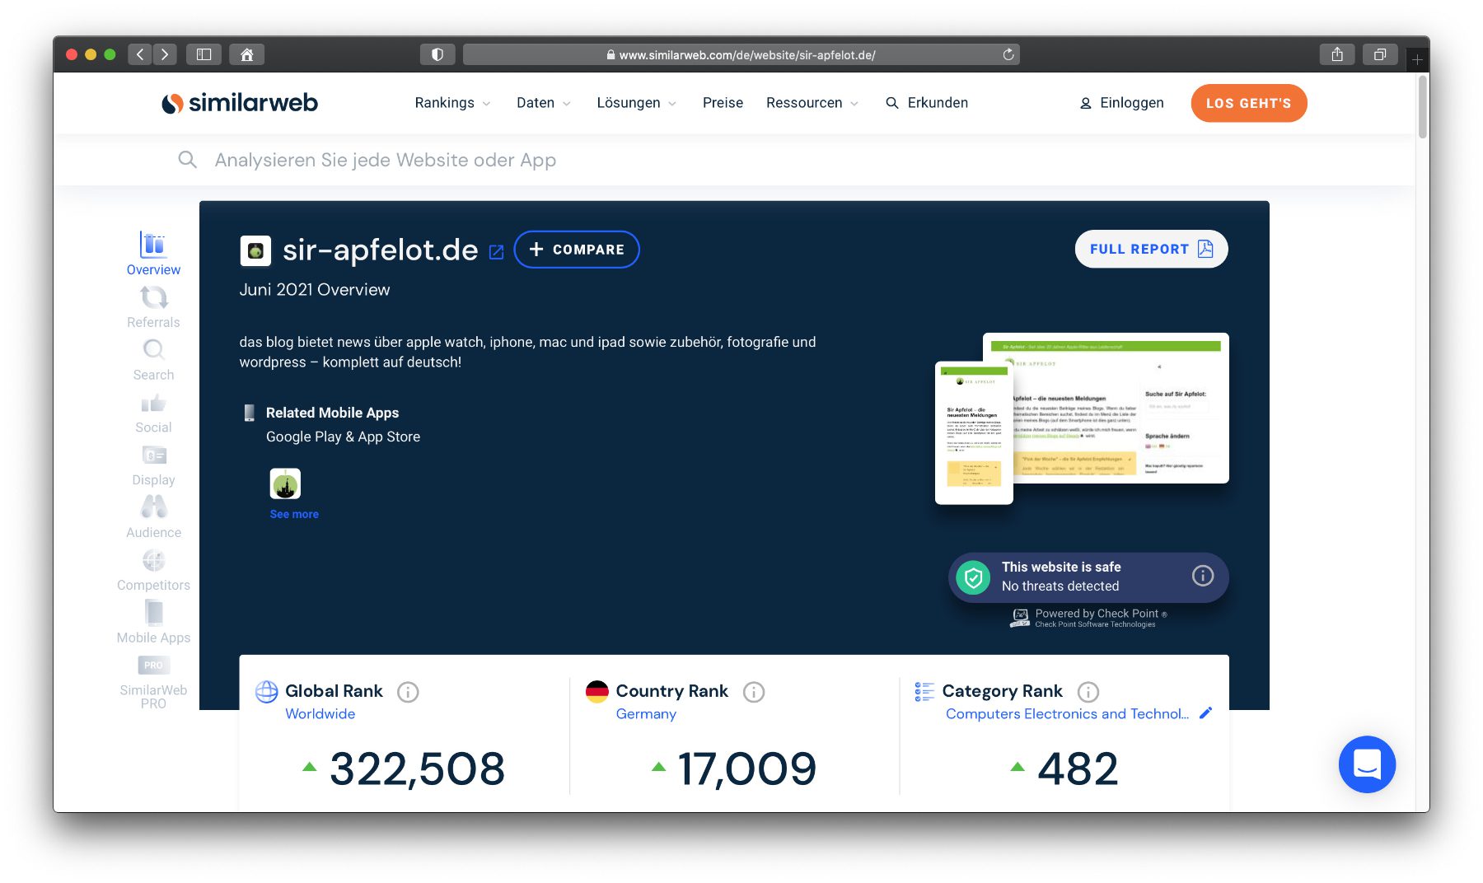Open external link icon next to sir-apfelot.de

496,251
